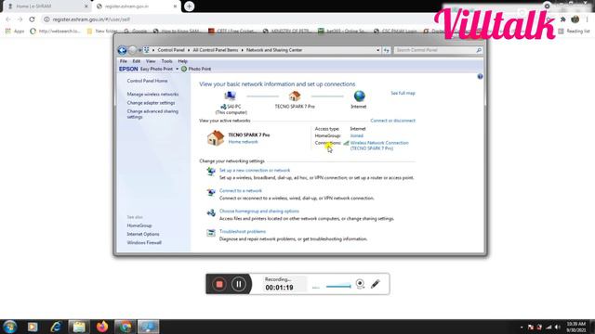Viewport: 595px width, 334px height.
Task: Click the webcam icon in recorder bar
Action: tap(360, 284)
